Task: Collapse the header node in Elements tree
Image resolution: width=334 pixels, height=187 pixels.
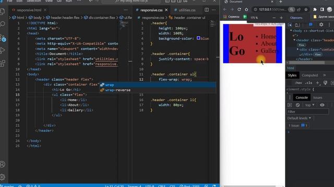Action: pyautogui.click(x=294, y=40)
